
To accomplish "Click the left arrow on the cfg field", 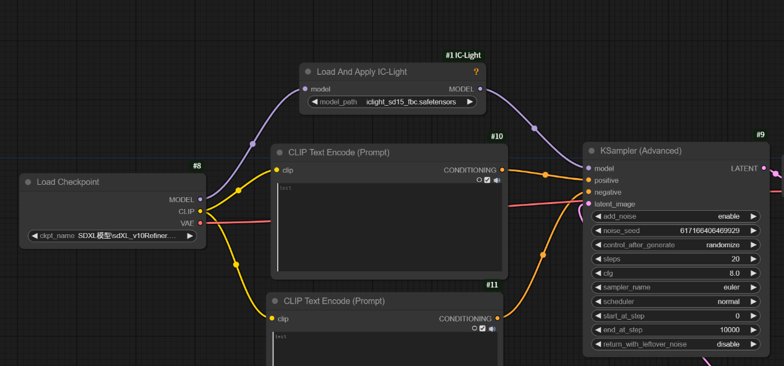I will [598, 273].
